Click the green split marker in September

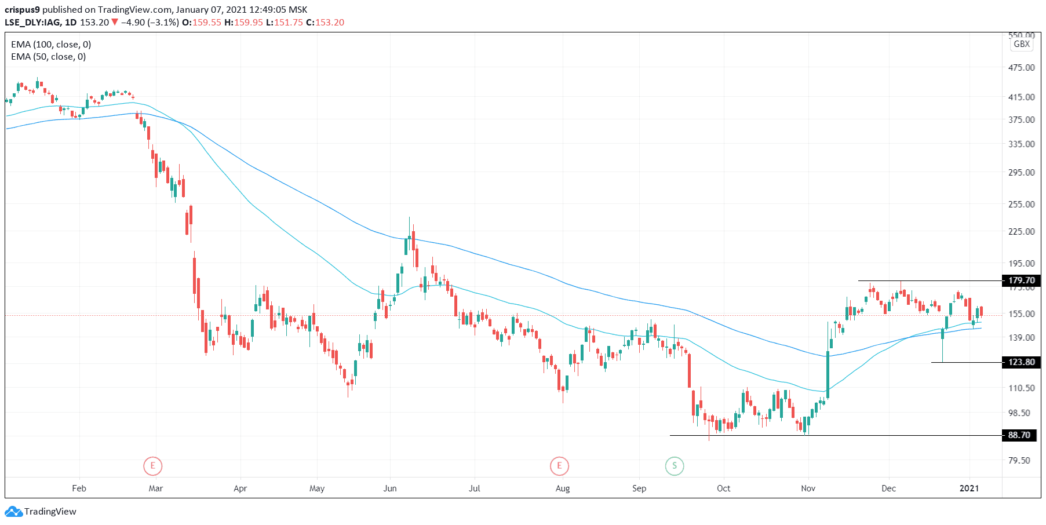[674, 465]
